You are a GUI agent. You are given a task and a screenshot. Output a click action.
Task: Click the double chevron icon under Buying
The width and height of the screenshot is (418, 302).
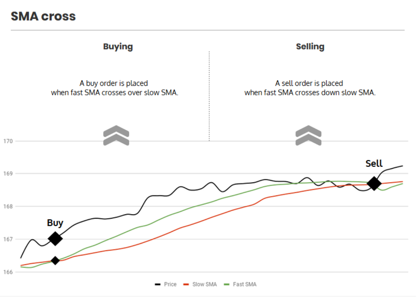click(116, 135)
